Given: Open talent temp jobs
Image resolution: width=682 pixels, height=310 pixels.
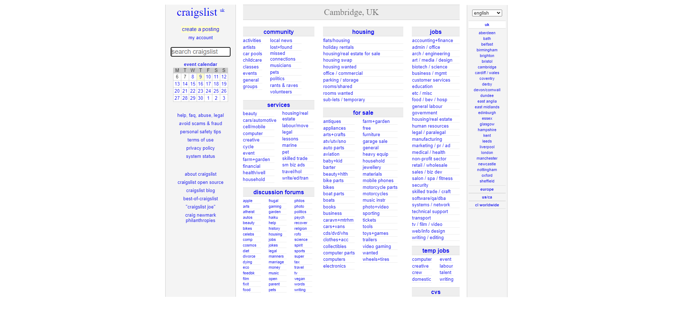Looking at the screenshot, I should tap(445, 273).
